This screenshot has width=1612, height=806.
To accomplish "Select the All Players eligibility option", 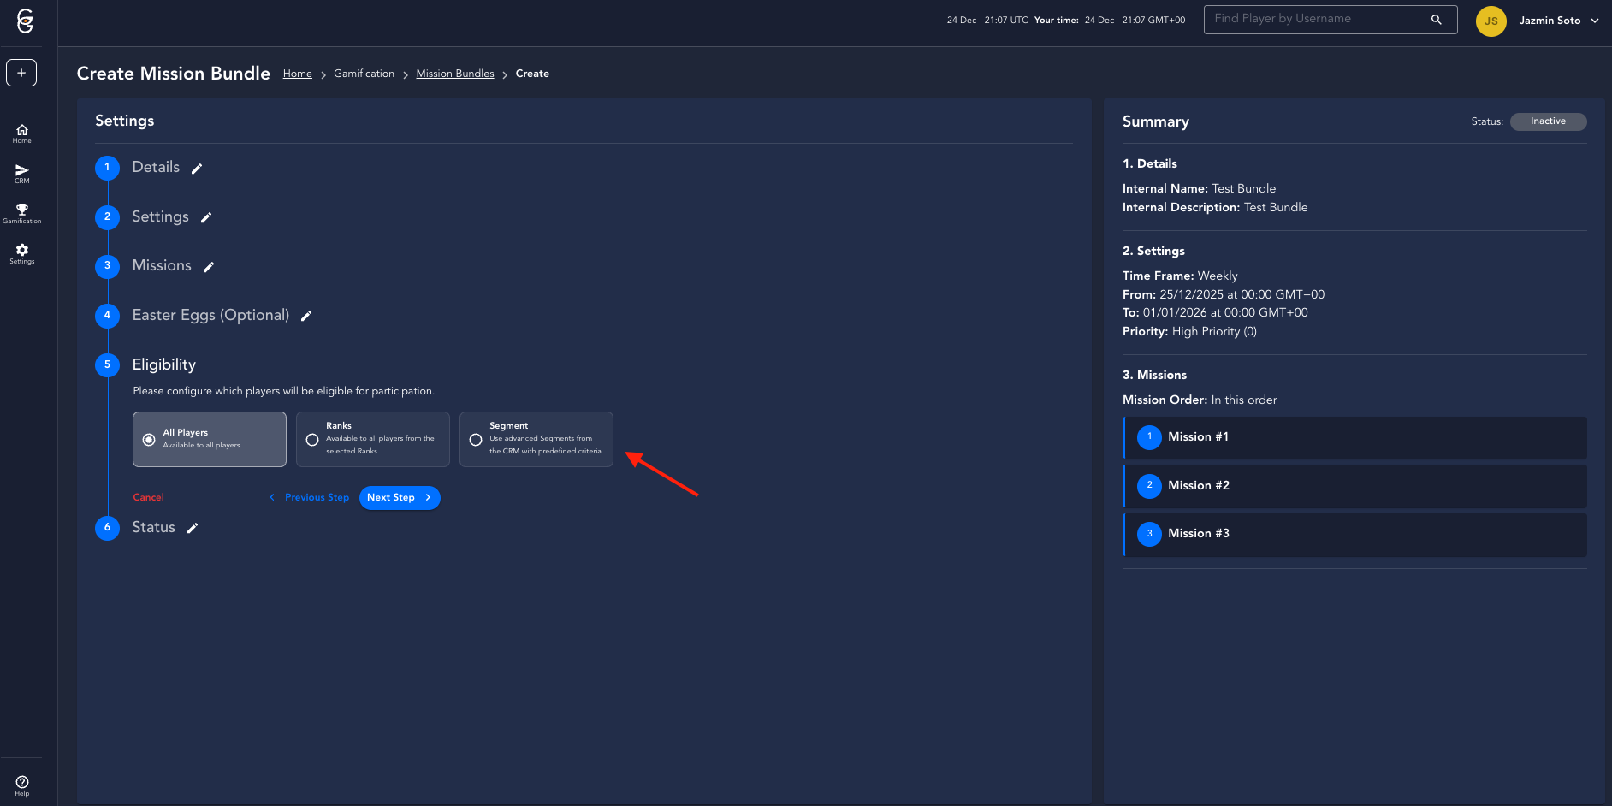I will tap(150, 440).
